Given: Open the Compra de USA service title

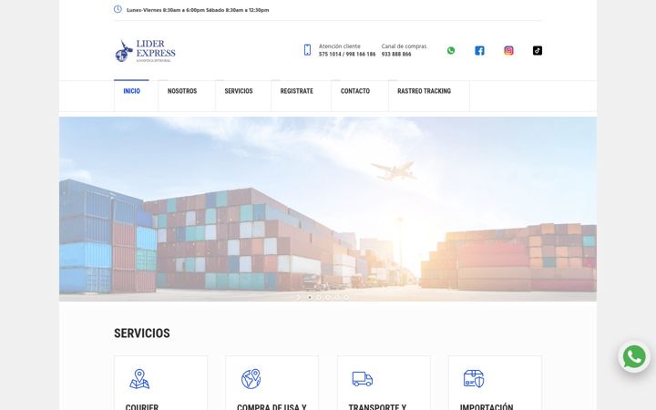Looking at the screenshot, I should [x=272, y=406].
